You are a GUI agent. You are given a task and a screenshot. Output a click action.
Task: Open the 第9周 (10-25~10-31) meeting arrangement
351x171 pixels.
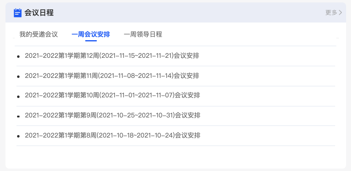tap(113, 115)
